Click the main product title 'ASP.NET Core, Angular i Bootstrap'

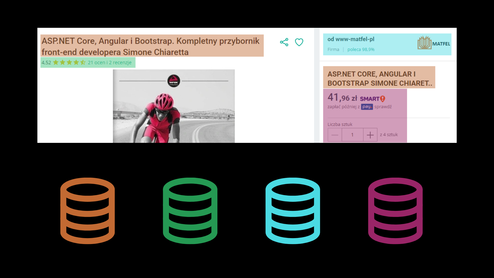pos(151,46)
